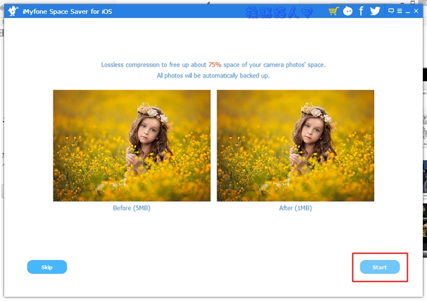This screenshot has height=301, width=427.
Task: Click the After (1MB) photo thumbnail
Action: pos(295,145)
